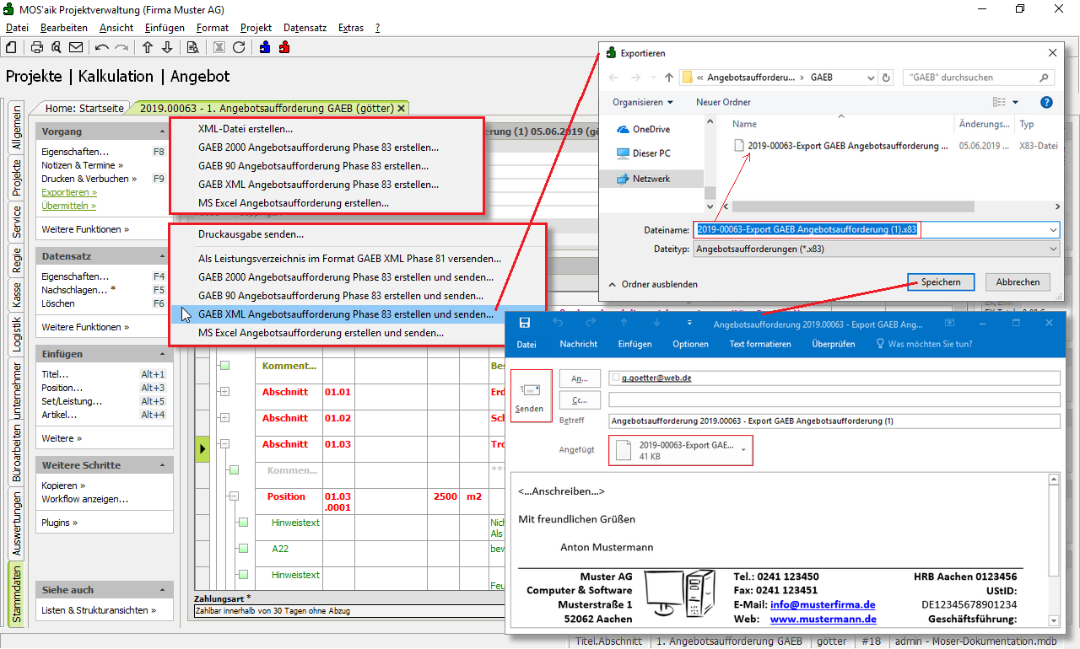Open the Dateityp dropdown in export dialog
Viewport: 1080px width, 649px height.
tap(876, 249)
